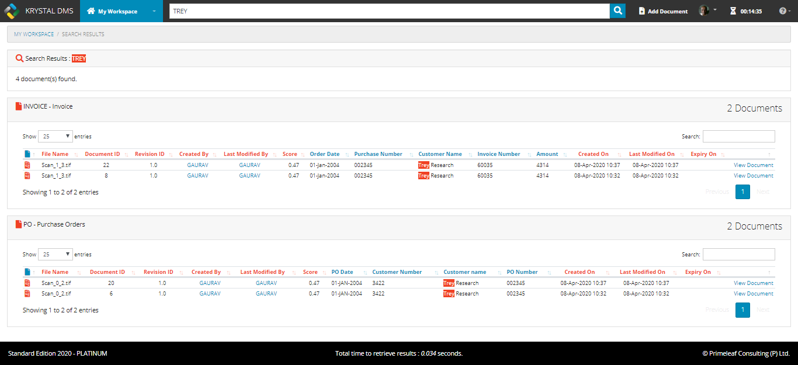Open the help question mark menu
The image size is (798, 365).
(x=785, y=11)
